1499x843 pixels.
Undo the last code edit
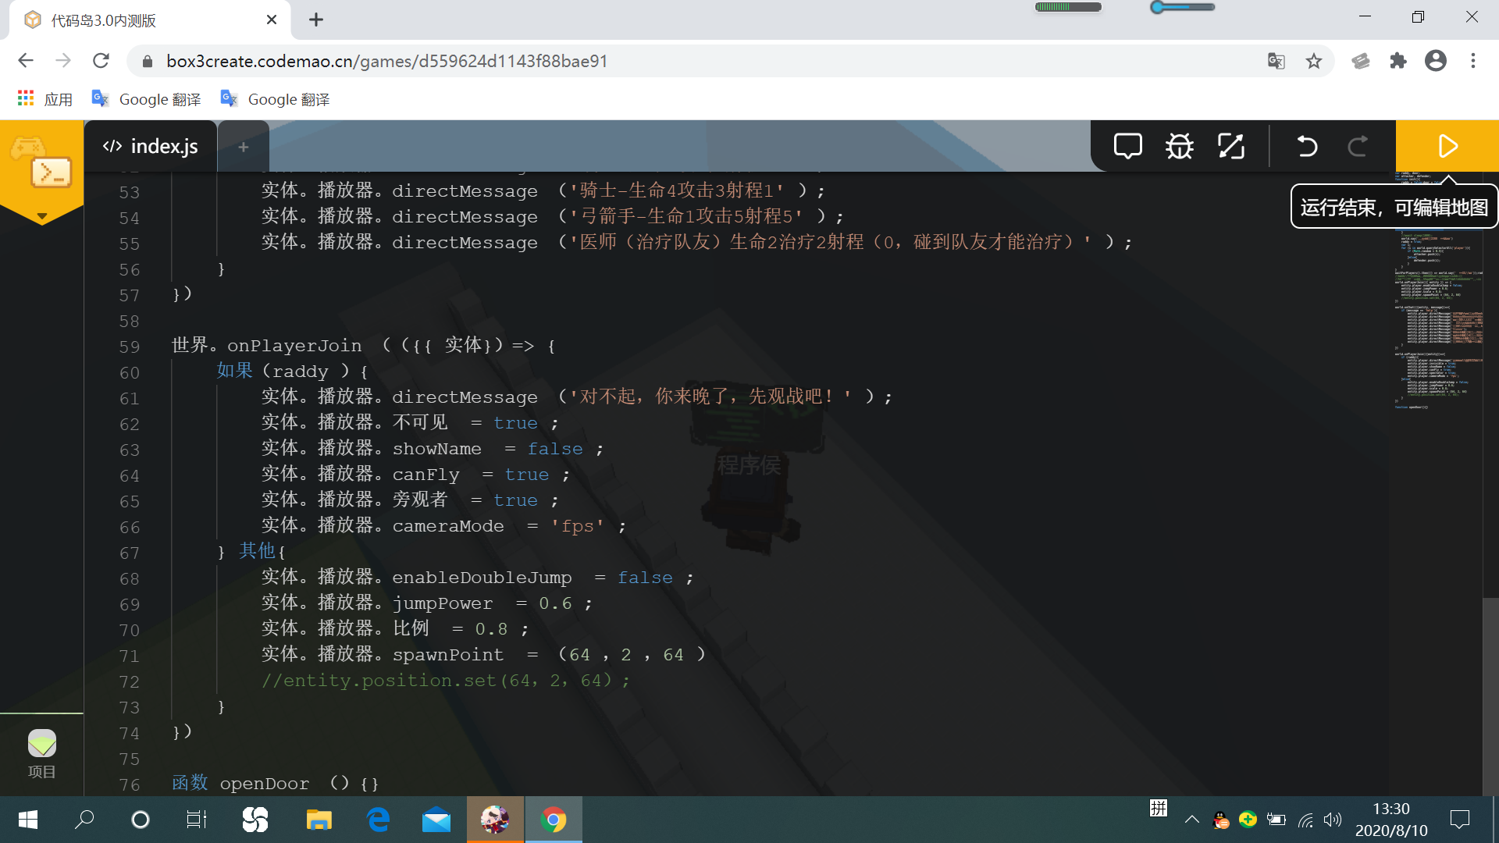coord(1307,146)
